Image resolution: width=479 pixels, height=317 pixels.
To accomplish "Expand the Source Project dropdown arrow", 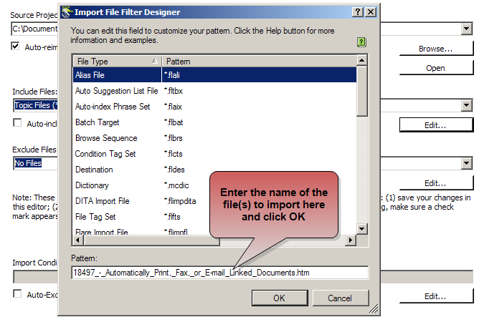I will [466, 29].
